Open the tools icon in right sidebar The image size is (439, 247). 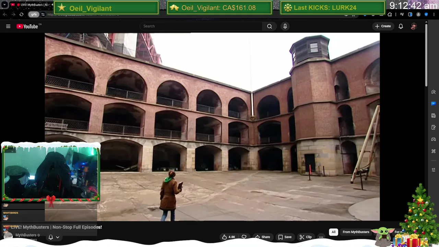coord(434,151)
